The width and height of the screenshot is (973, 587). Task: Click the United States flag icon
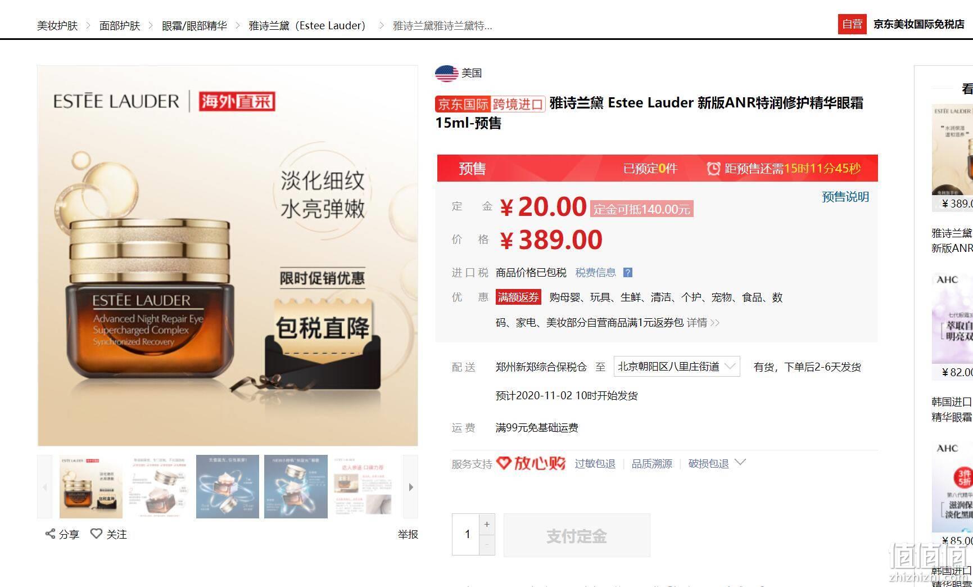coord(446,73)
